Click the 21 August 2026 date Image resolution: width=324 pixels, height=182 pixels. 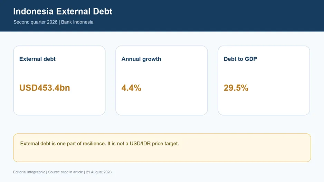tap(99, 172)
